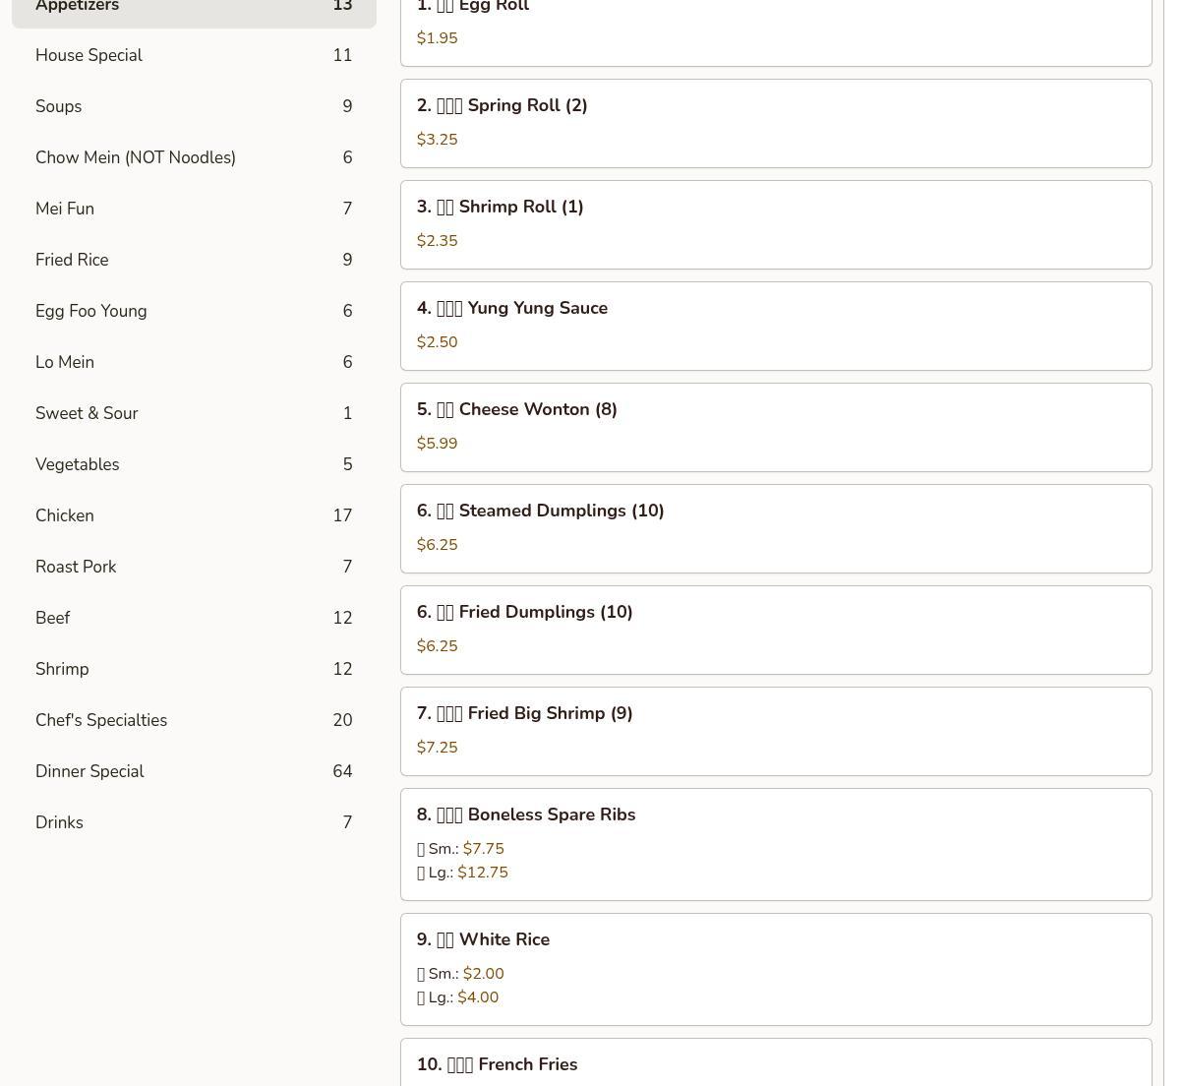This screenshot has height=1086, width=1184.
Task: Open the White Rice item
Action: (x=776, y=969)
